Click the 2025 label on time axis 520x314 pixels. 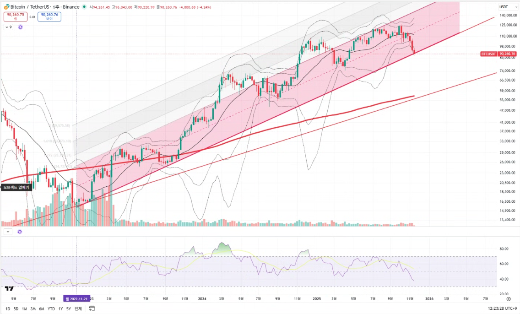[317, 299]
